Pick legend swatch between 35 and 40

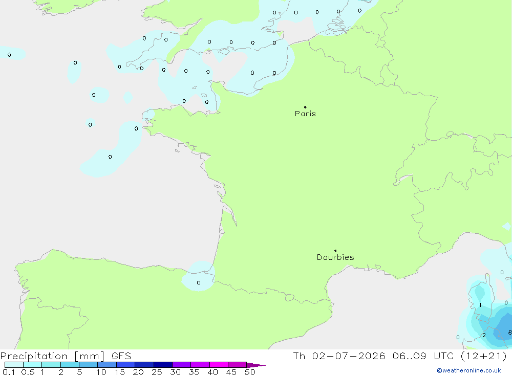(200, 365)
